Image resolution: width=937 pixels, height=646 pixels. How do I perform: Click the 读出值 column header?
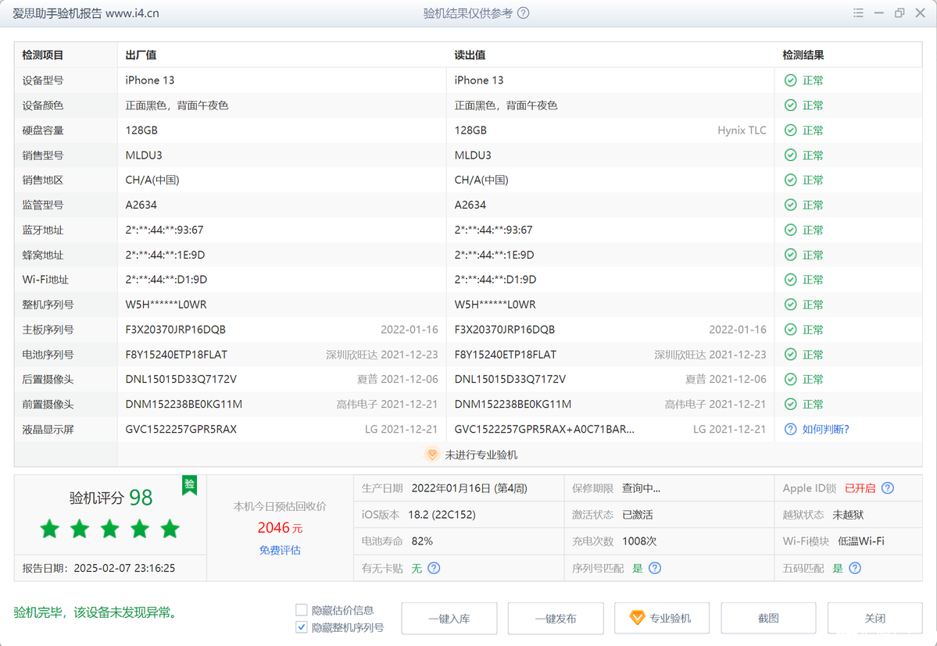[x=470, y=55]
